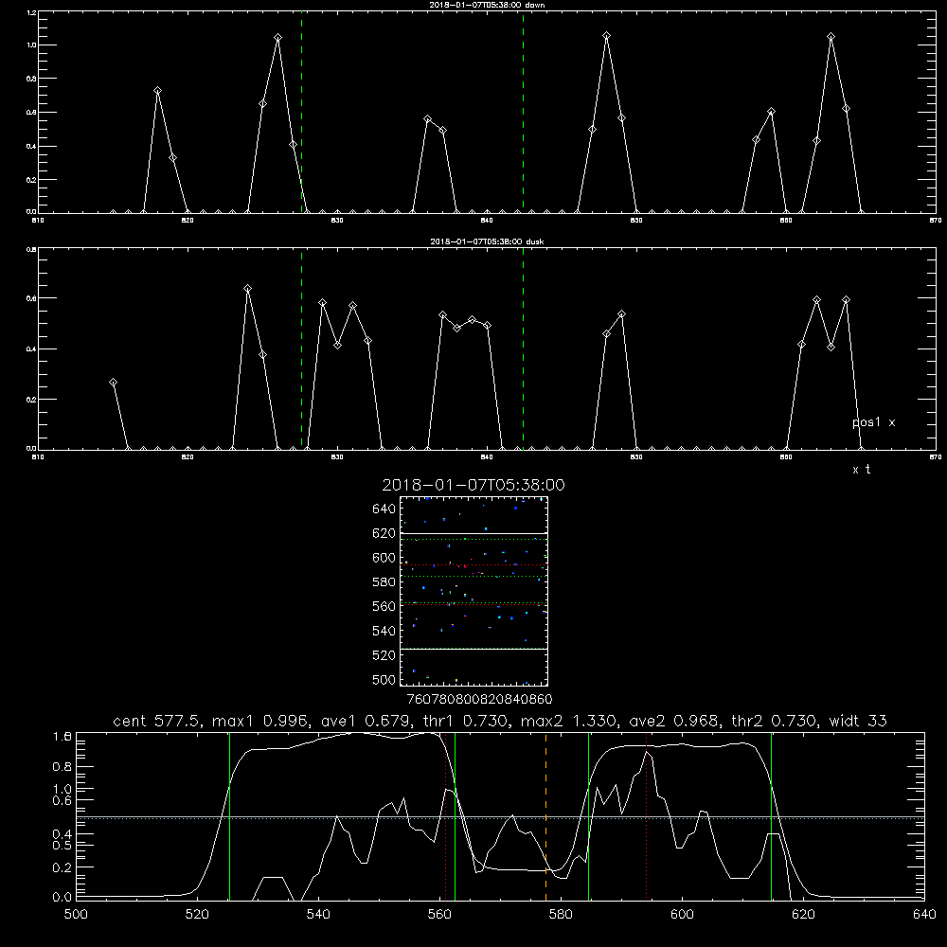This screenshot has width=947, height=947.
Task: Click the "ave2 0.968" value in stats line
Action: (x=672, y=721)
